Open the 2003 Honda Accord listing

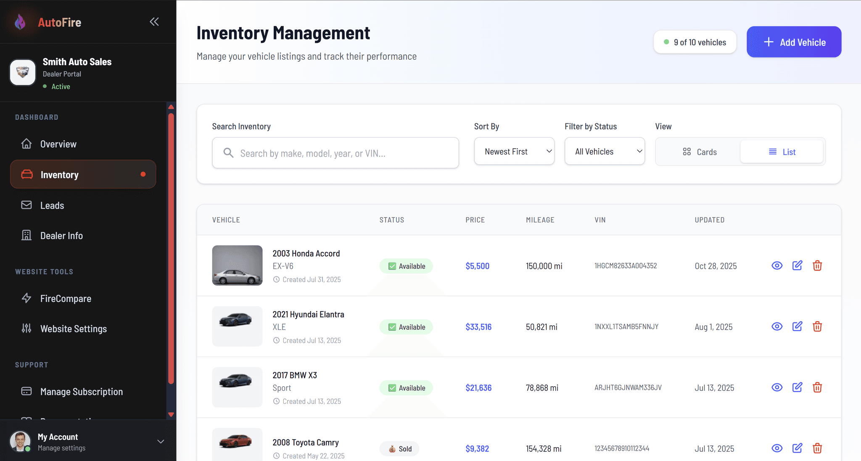[x=306, y=253]
